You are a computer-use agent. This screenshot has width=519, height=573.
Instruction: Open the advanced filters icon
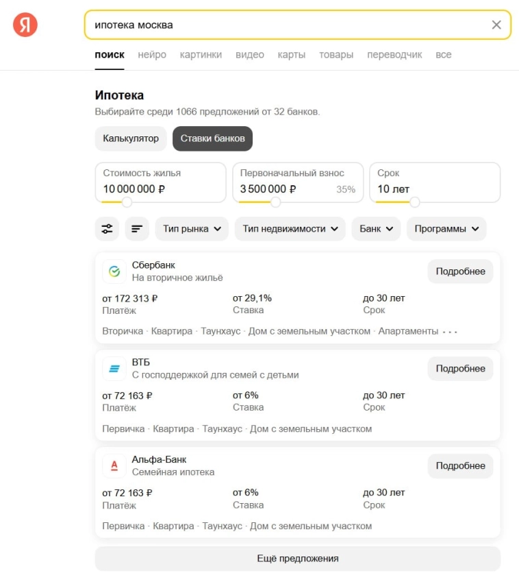click(107, 230)
